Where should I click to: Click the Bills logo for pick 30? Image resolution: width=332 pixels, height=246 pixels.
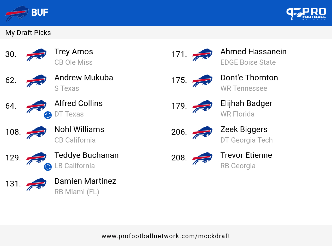point(37,55)
